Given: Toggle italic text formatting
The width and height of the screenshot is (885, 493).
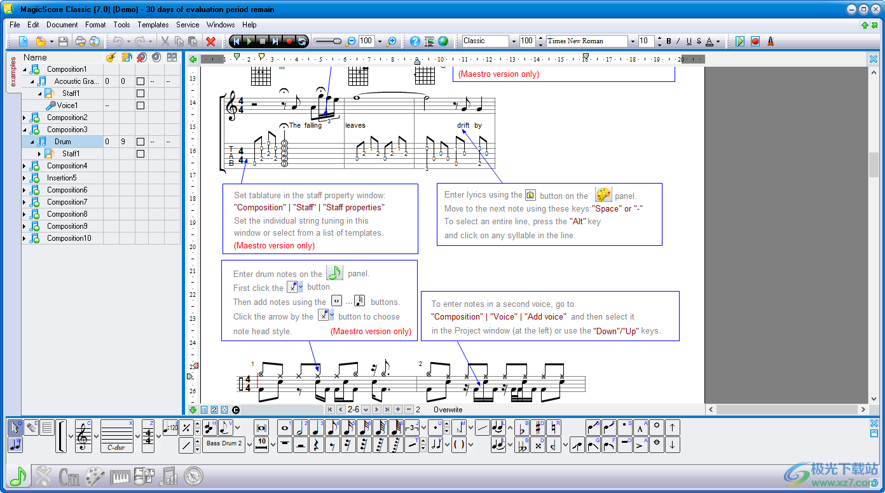Looking at the screenshot, I should tap(679, 41).
